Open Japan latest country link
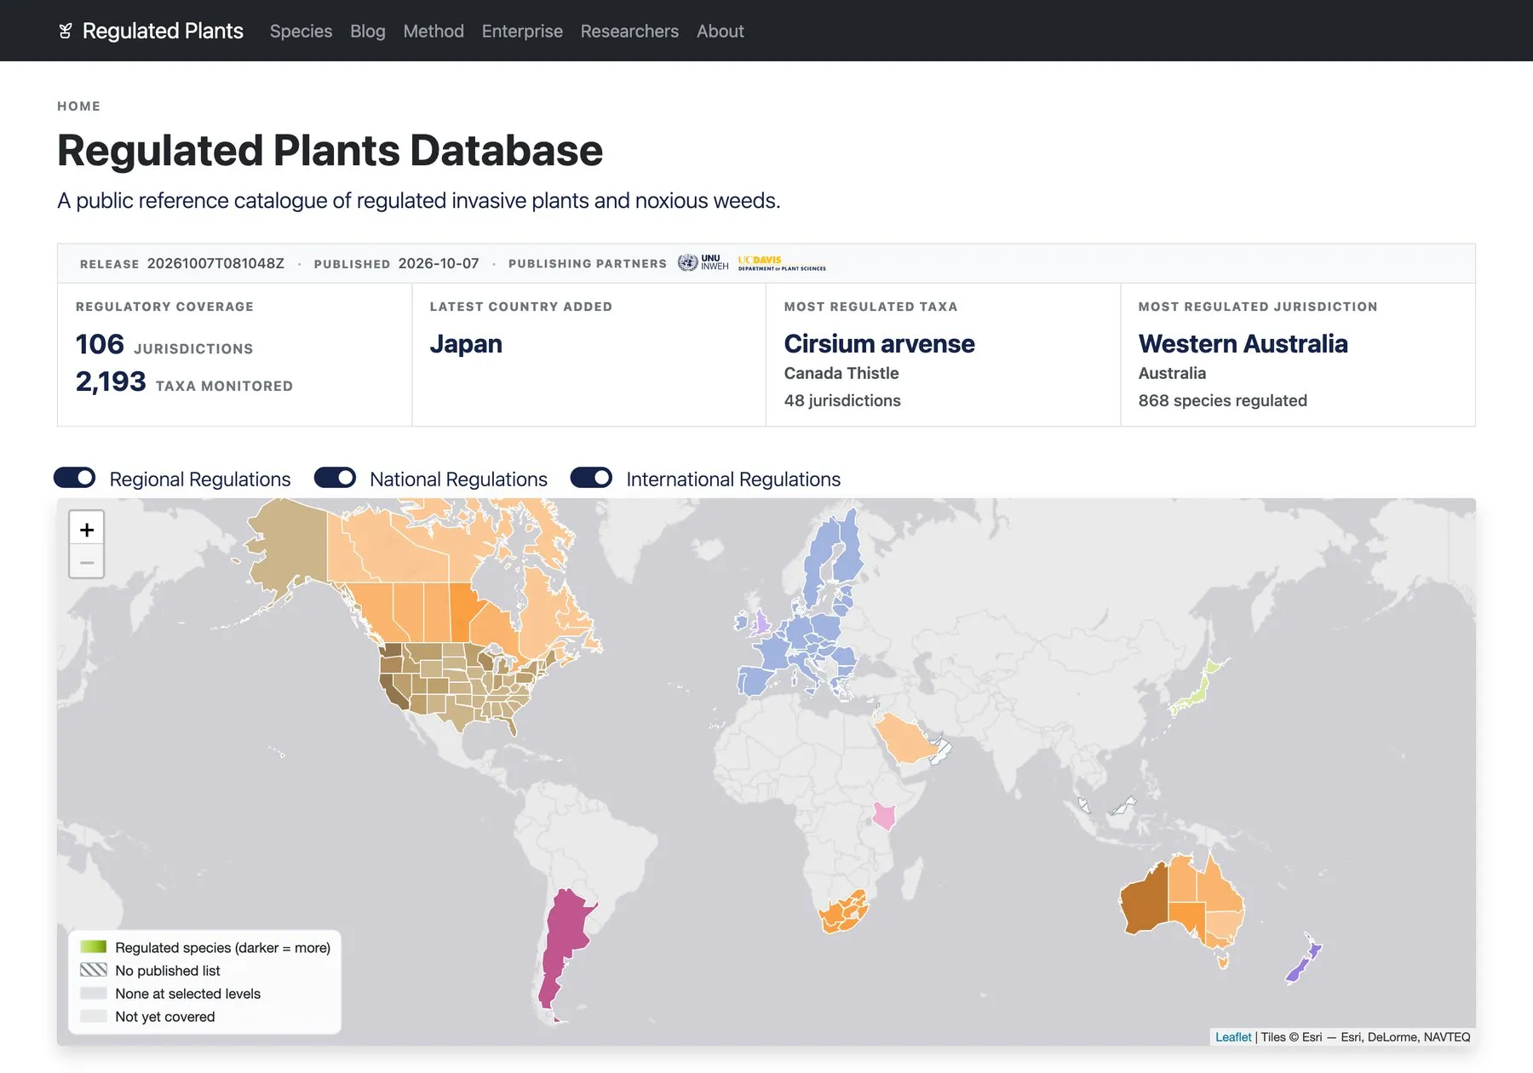This screenshot has width=1533, height=1073. point(466,343)
